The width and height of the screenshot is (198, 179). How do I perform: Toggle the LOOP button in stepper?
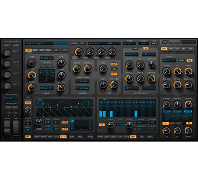65,129
